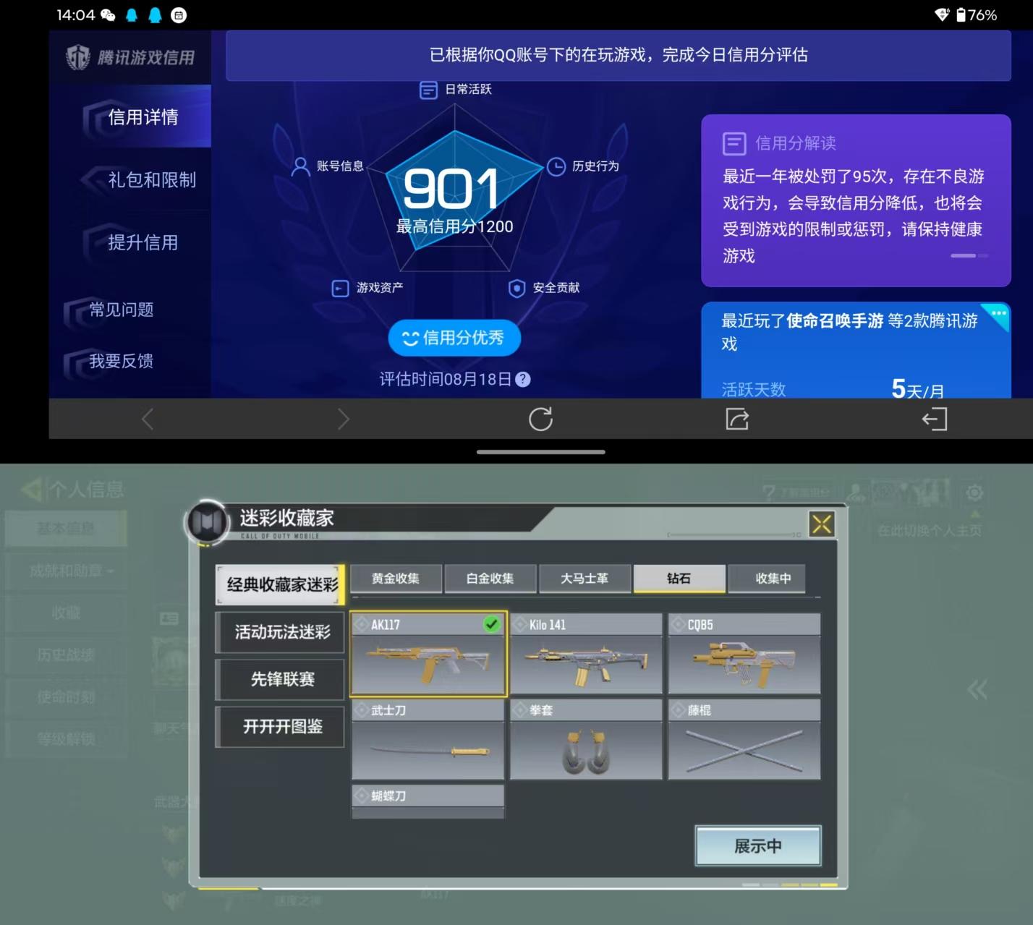1033x925 pixels.
Task: Switch to the 钻石 tab
Action: point(679,579)
